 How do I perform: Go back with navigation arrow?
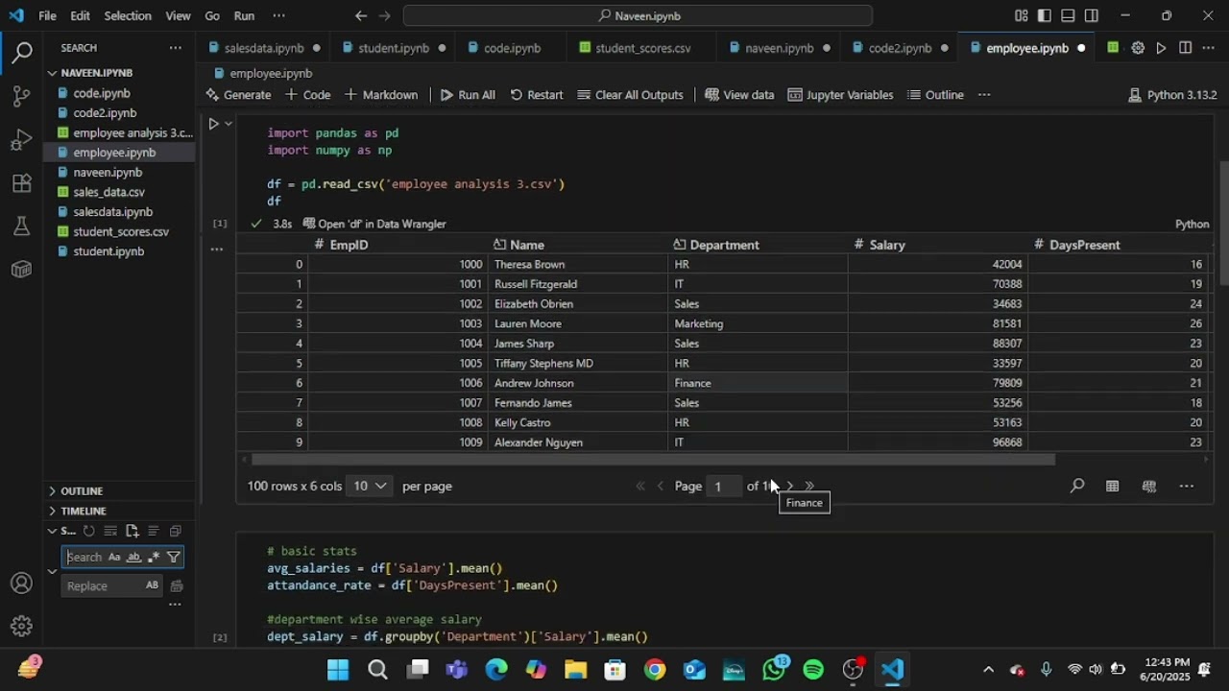tap(360, 15)
